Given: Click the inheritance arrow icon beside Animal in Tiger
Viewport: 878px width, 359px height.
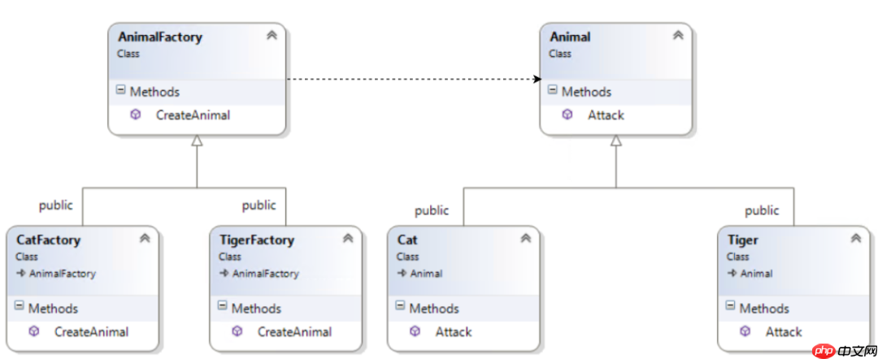Looking at the screenshot, I should click(732, 274).
